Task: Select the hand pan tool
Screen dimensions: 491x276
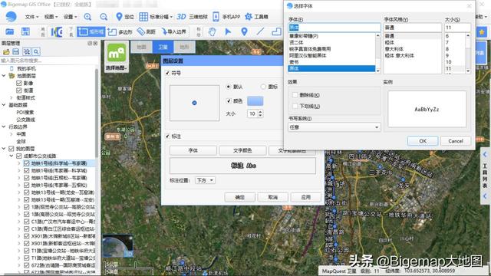Action: tap(213, 31)
